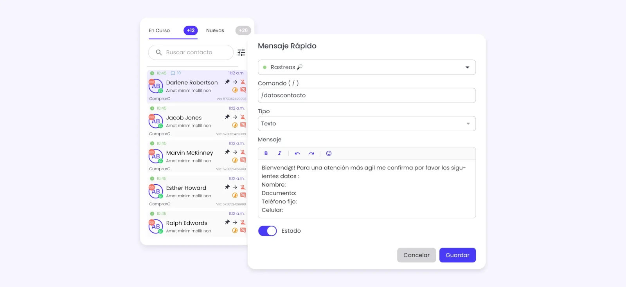
Task: Click Darlene Robertson's AB avatar
Action: [156, 86]
